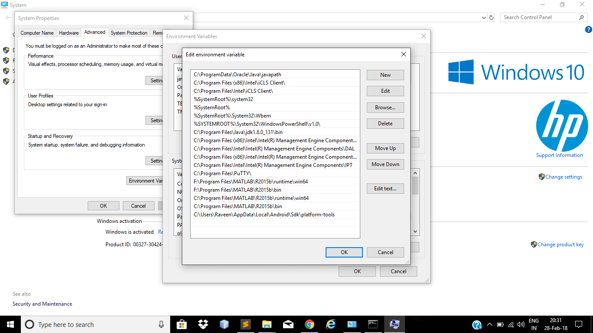Expand the Control Panel address bar dropdown
The image size is (593, 333).
(484, 18)
